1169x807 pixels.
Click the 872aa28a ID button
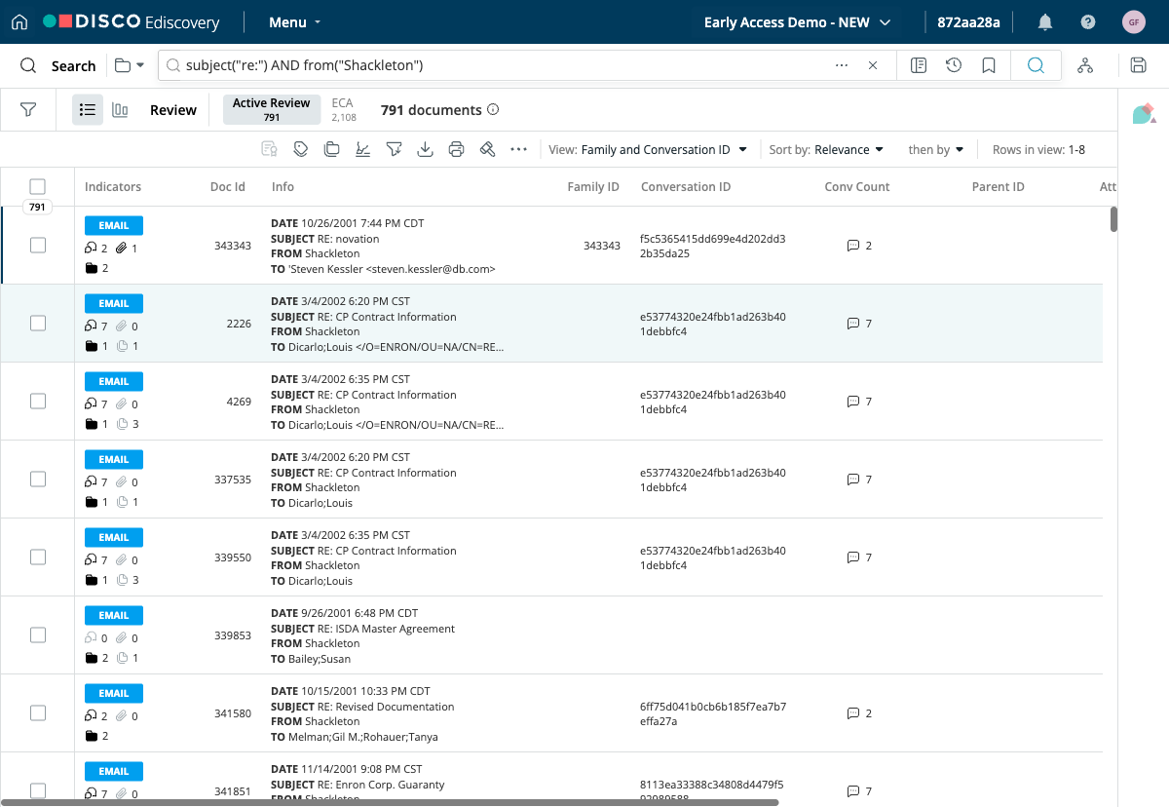[x=968, y=21]
